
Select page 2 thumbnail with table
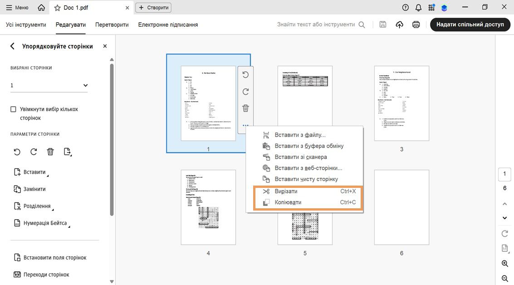click(305, 95)
